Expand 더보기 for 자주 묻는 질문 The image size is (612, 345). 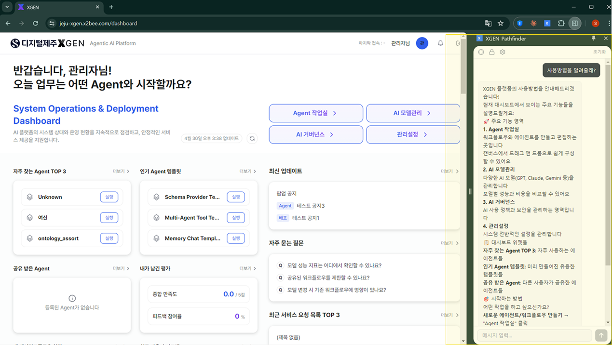(449, 243)
